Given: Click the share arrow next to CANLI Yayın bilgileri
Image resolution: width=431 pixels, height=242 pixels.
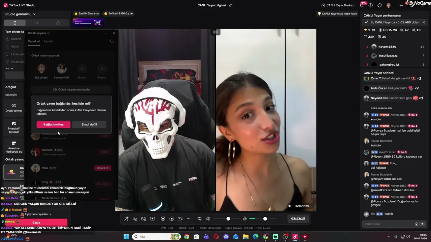Looking at the screenshot, I should (231, 5).
